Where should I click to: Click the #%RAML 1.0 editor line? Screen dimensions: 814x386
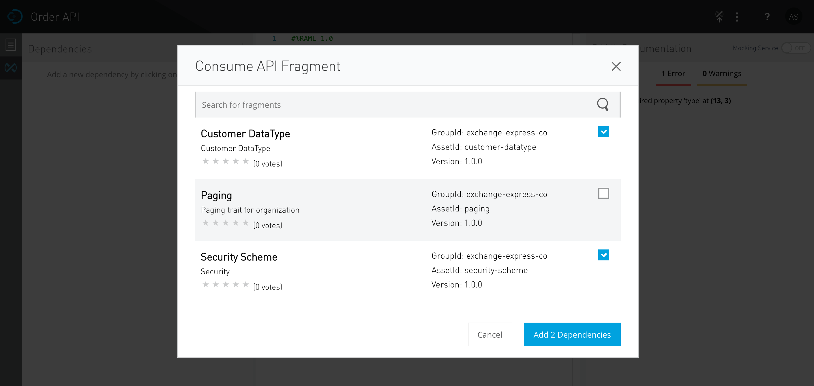pyautogui.click(x=312, y=39)
